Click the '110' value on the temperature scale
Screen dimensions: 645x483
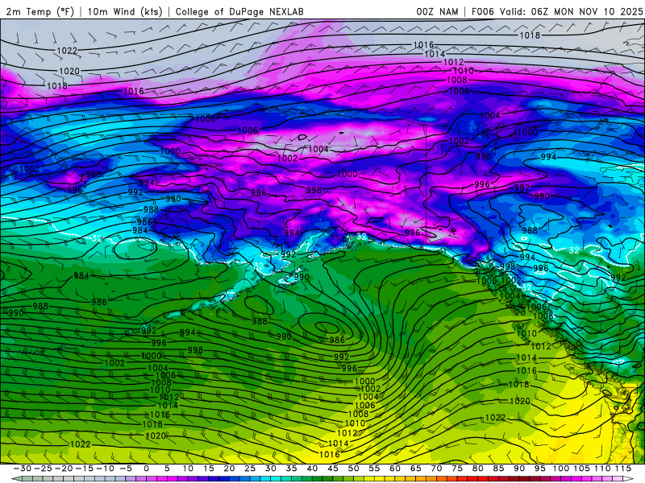tap(602, 469)
